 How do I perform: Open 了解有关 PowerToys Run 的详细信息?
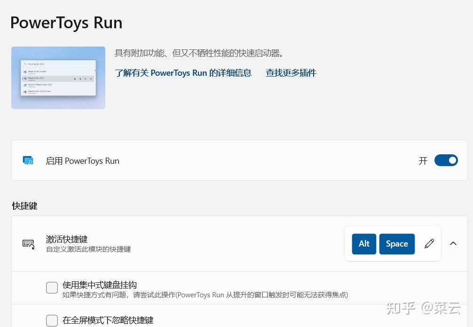click(x=183, y=73)
